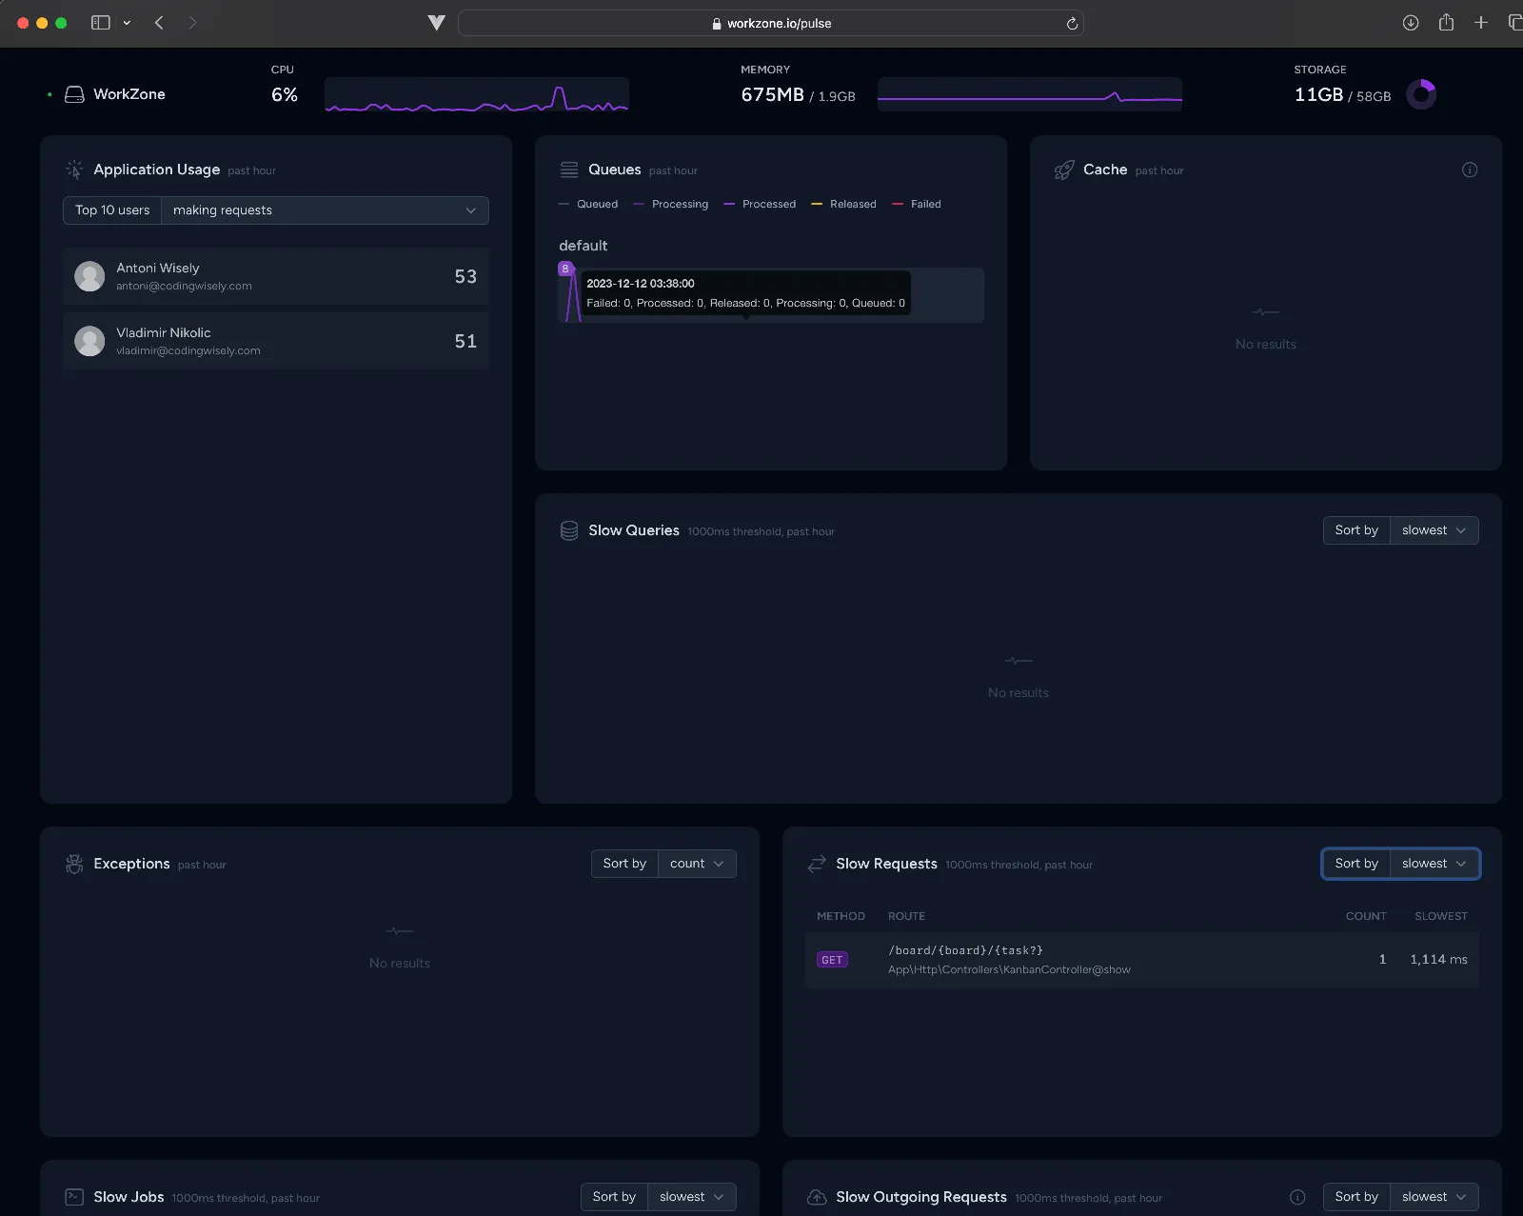Image resolution: width=1523 pixels, height=1216 pixels.
Task: Click the METHOD column header
Action: (x=841, y=916)
